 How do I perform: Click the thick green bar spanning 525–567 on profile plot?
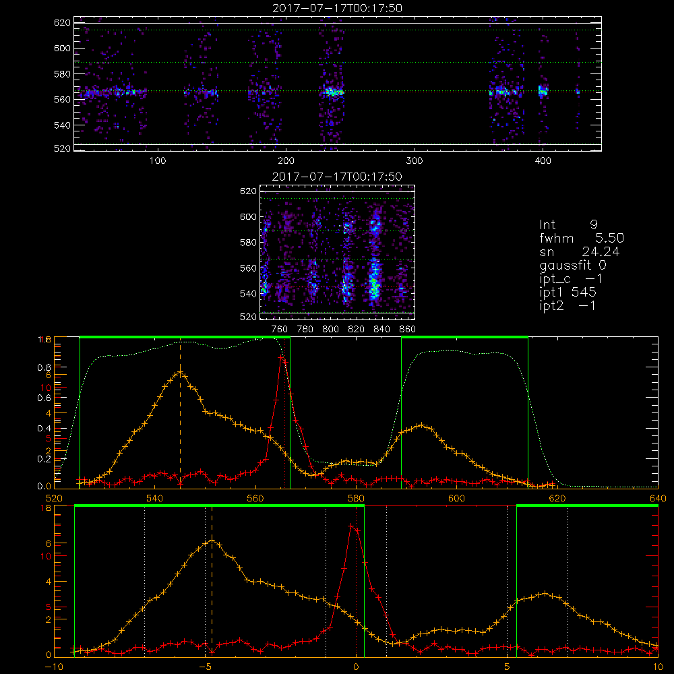(185, 338)
